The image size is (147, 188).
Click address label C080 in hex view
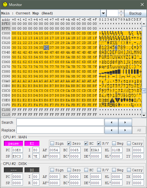tap(6, 71)
